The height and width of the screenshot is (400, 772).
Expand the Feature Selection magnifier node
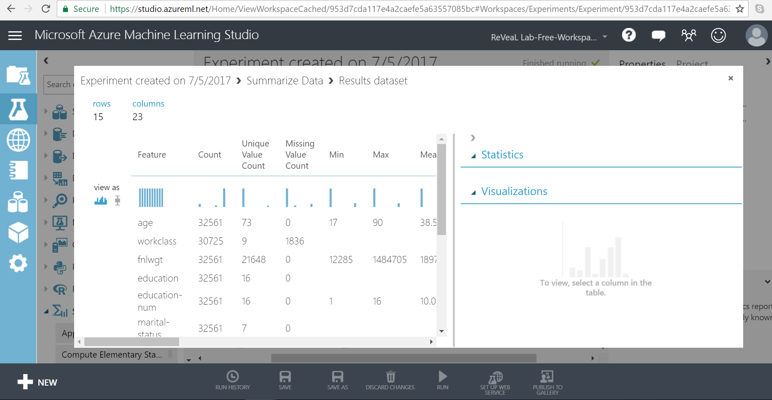coord(46,200)
